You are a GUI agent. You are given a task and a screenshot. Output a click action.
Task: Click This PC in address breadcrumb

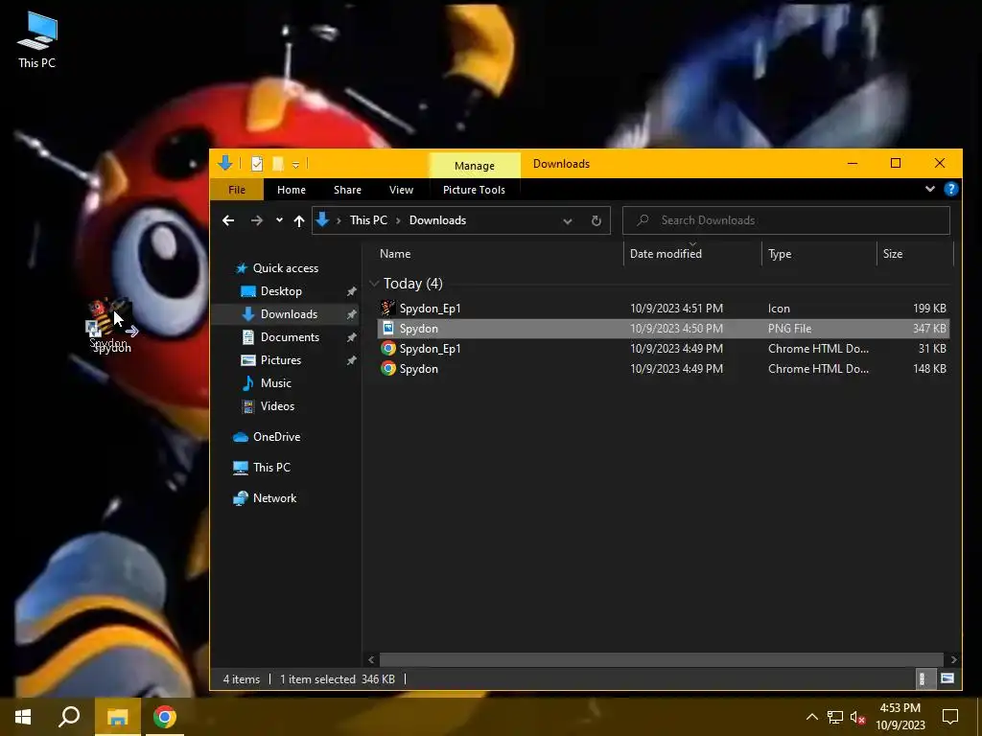coord(368,220)
